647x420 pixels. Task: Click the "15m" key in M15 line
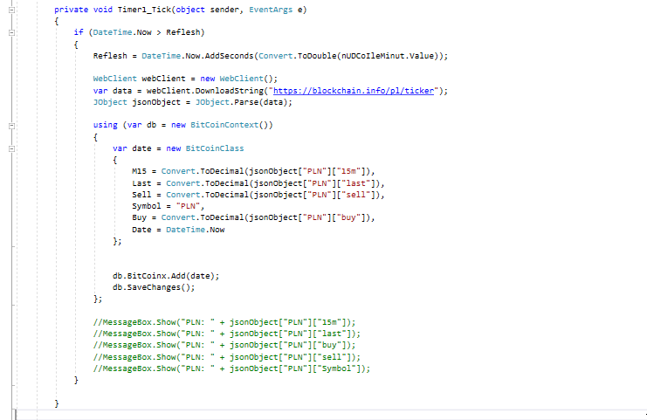[348, 171]
